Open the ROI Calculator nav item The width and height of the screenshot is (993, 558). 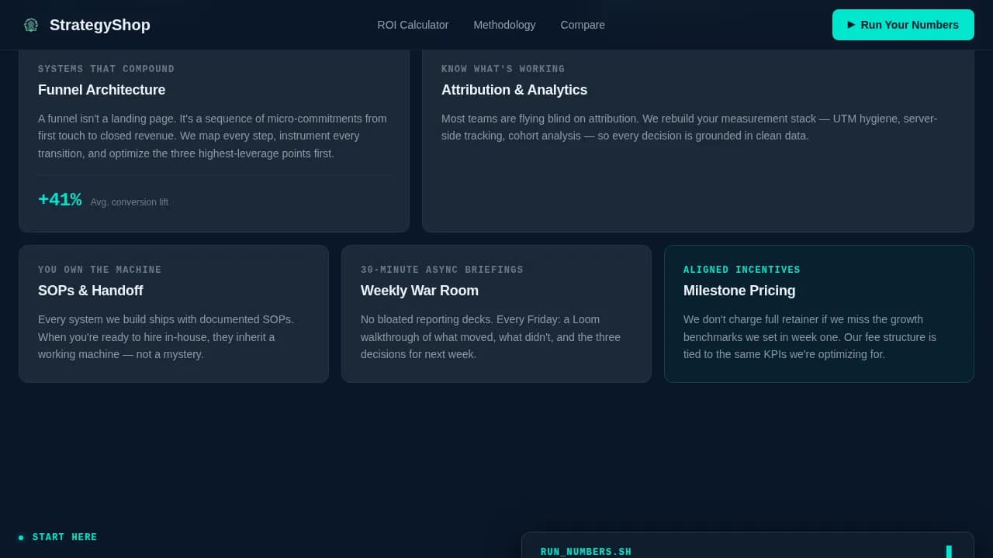413,25
